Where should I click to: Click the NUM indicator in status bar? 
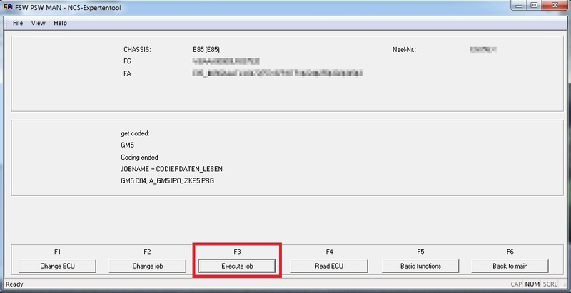(532, 284)
